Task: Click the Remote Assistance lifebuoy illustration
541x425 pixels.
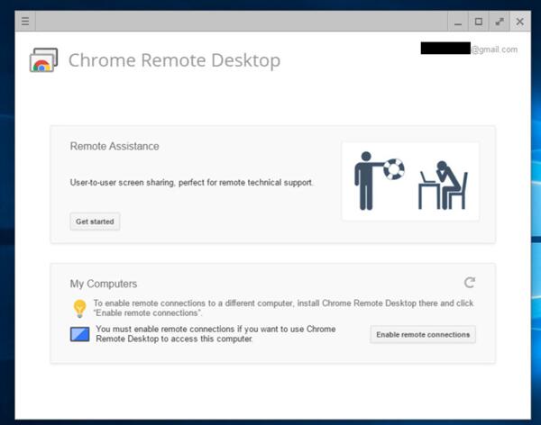Action: pyautogui.click(x=410, y=181)
